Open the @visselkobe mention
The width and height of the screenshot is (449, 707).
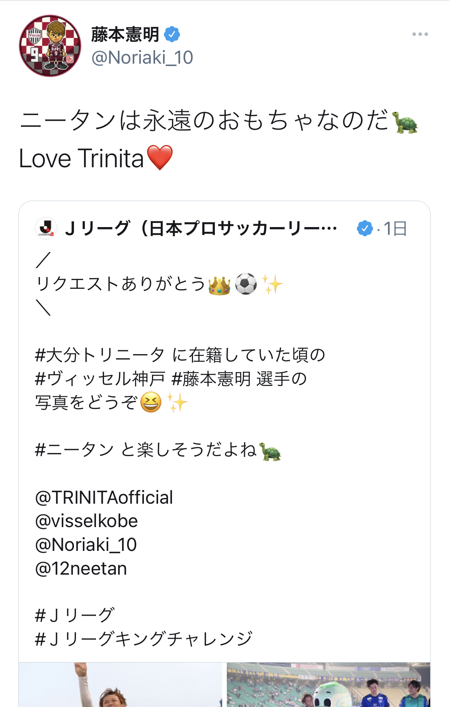click(x=86, y=521)
